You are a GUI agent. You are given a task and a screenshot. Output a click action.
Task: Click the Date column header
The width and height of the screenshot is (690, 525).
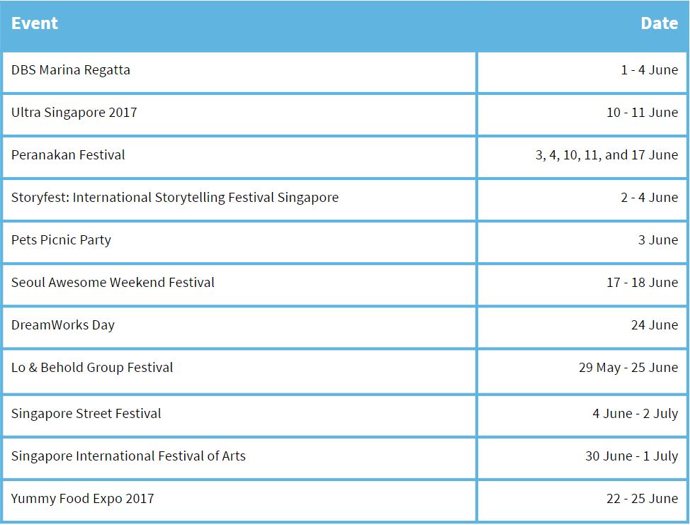(x=659, y=23)
